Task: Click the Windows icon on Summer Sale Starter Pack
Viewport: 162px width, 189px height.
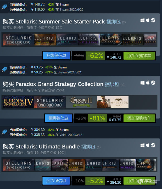Action: pos(142,20)
